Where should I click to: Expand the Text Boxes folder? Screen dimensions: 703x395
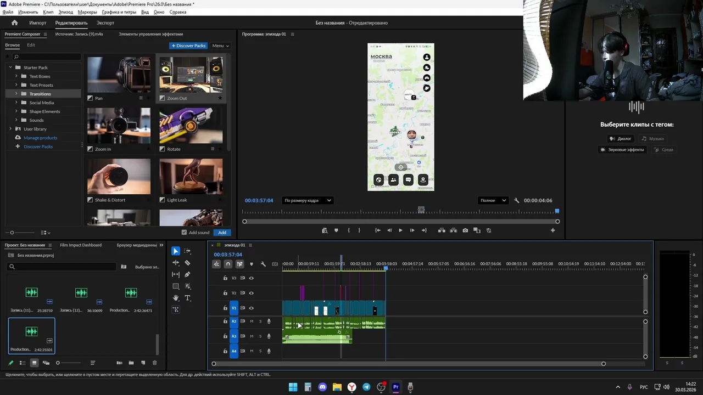click(x=16, y=76)
